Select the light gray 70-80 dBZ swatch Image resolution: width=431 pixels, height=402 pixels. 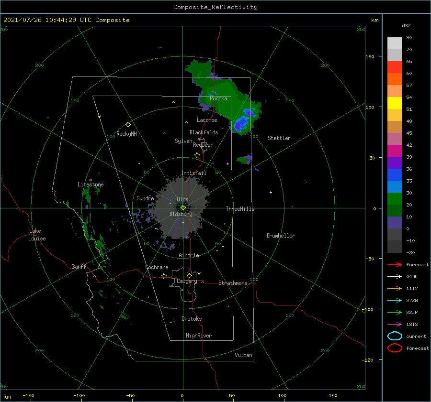pos(395,43)
